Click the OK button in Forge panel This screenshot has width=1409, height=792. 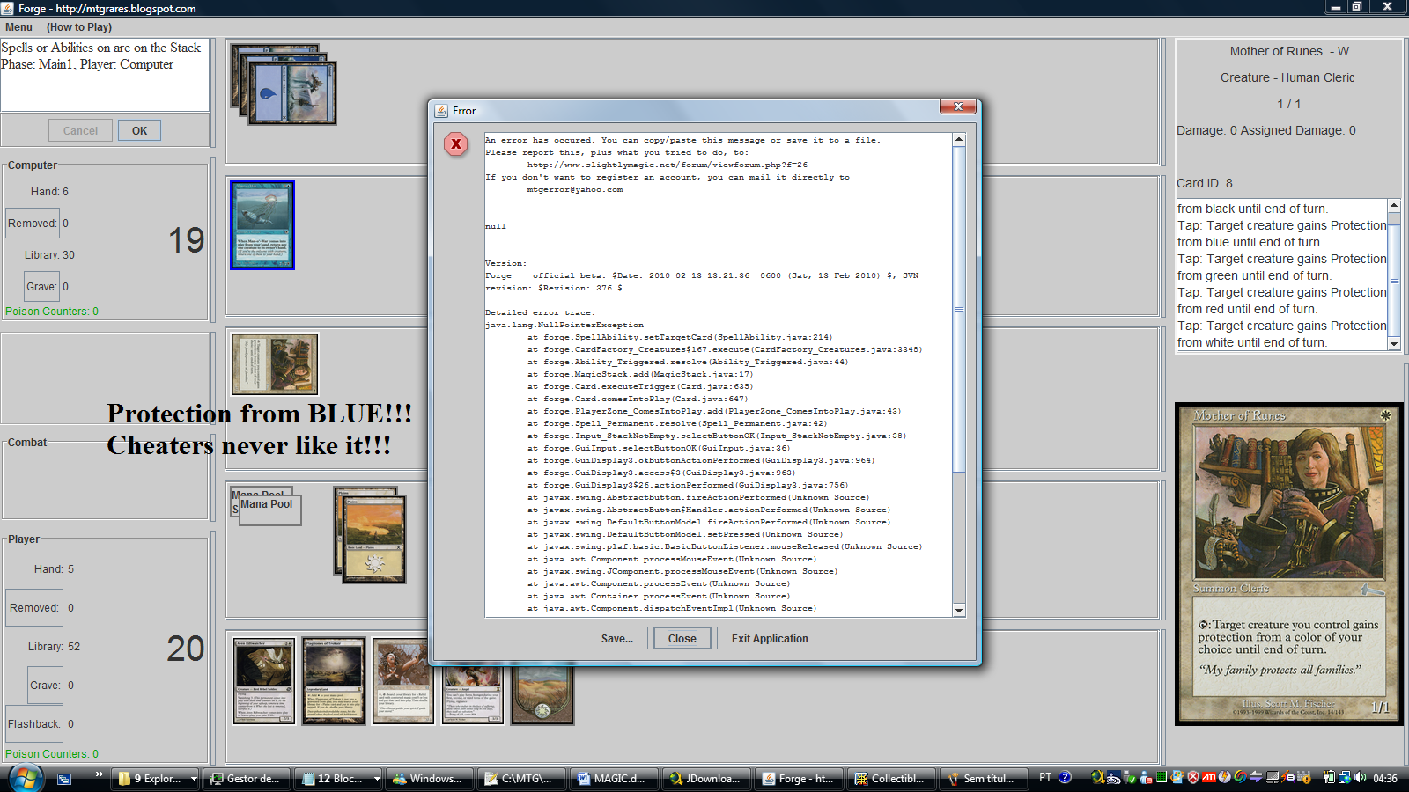139,130
